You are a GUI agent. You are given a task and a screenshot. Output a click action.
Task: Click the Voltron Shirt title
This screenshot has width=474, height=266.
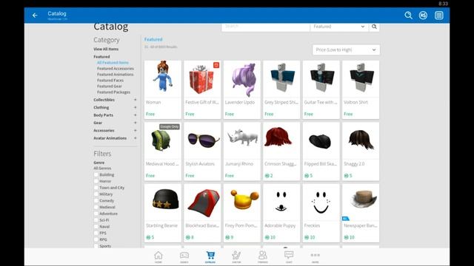[x=355, y=103]
